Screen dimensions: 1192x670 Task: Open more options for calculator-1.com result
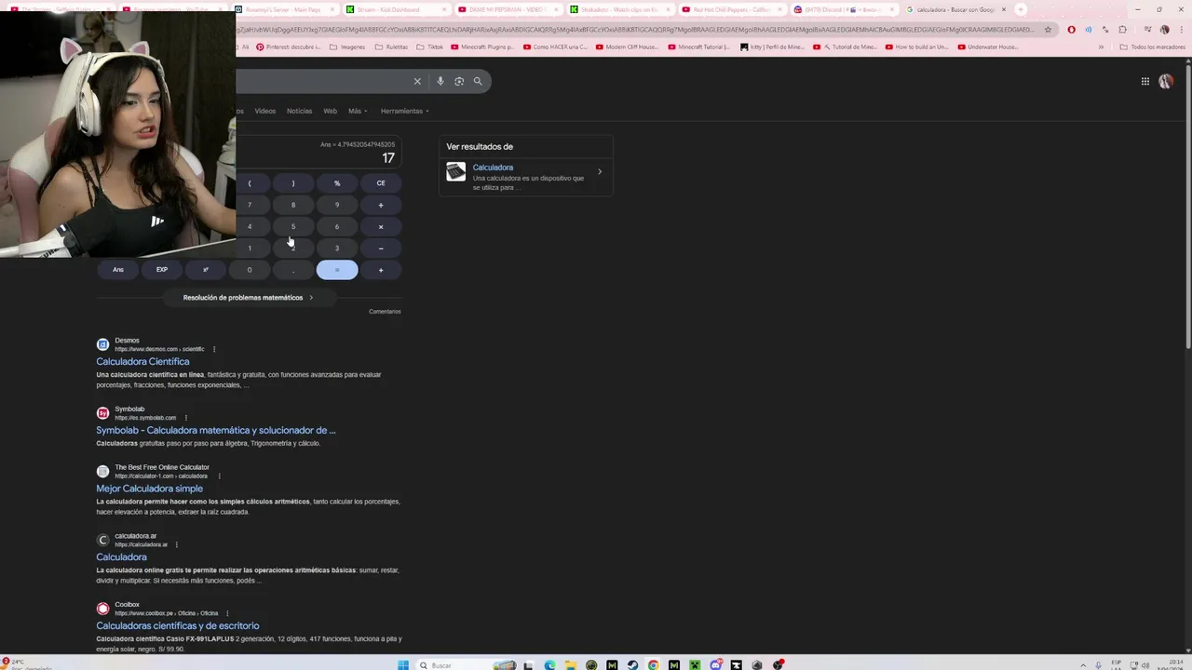(218, 476)
